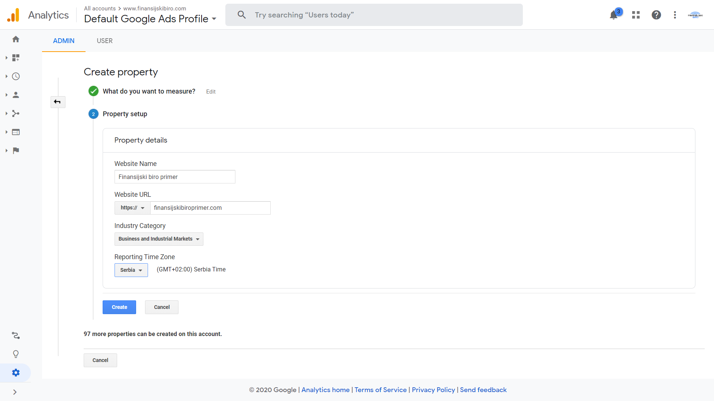Click the Help question mark icon
The image size is (714, 401).
[656, 15]
